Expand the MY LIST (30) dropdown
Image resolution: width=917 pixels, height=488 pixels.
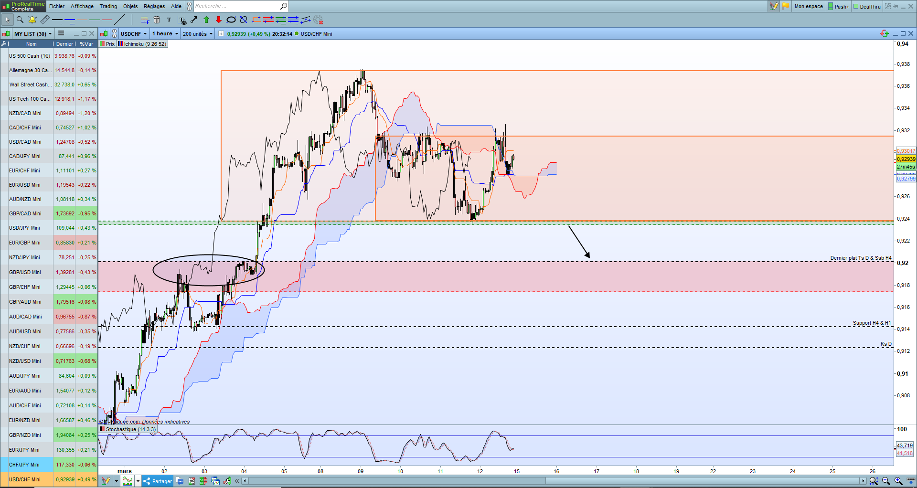(x=33, y=34)
